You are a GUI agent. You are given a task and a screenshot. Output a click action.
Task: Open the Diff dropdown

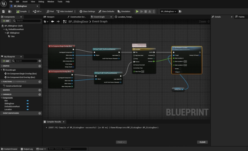click(37, 11)
